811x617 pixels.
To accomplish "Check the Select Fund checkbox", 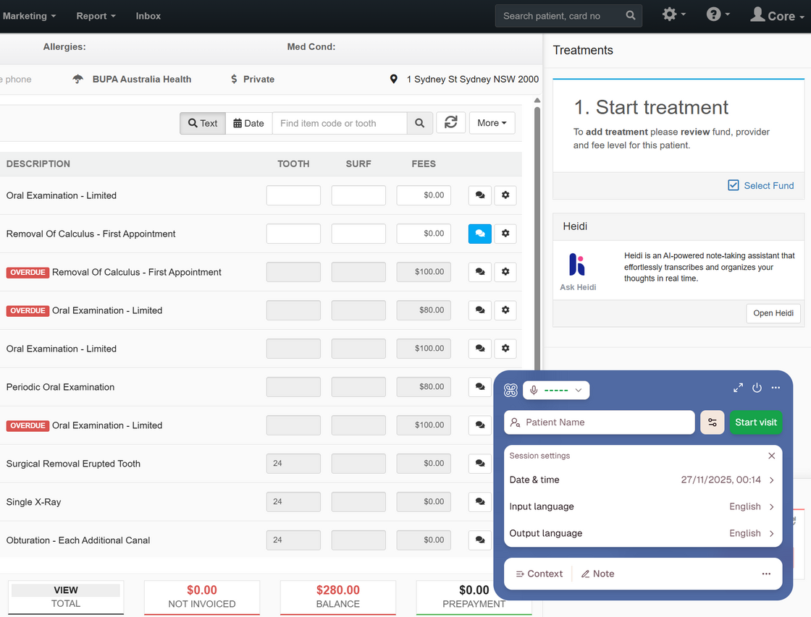I will 734,185.
